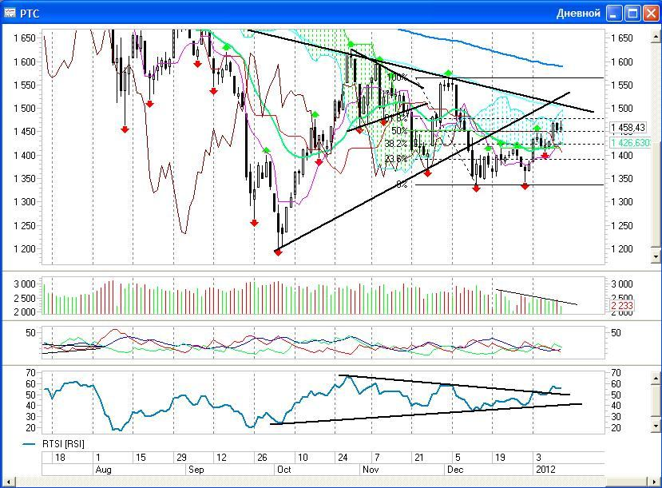Click the price chart vertical scrollbar thumb
The height and width of the screenshot is (488, 662).
(x=656, y=193)
